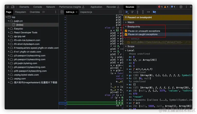Click the Paused on breakpoint banner
The image size is (197, 114).
coord(158,17)
